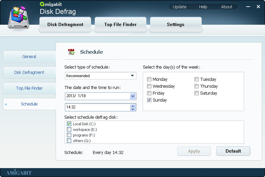Enable the Tuesday checkbox
The image size is (265, 177).
[196, 79]
